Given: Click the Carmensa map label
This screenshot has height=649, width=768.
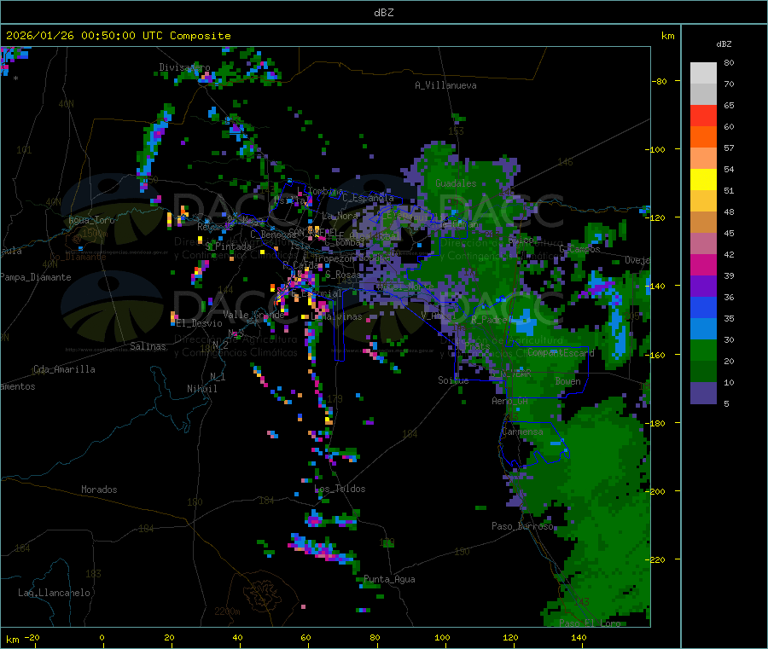Looking at the screenshot, I should tap(522, 432).
